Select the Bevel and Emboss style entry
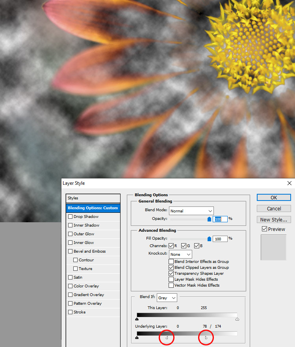295x347 pixels. [x=89, y=251]
